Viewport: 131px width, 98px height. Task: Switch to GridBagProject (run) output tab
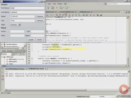pyautogui.click(x=36, y=69)
